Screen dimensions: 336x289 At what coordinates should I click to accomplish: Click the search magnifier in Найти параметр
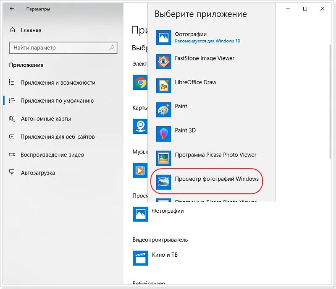pyautogui.click(x=112, y=47)
